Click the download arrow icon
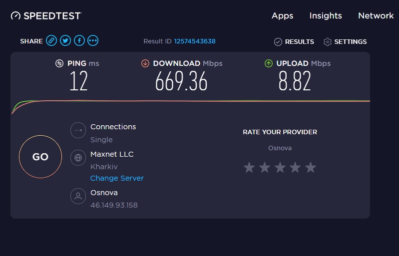399x256 pixels. pyautogui.click(x=145, y=63)
